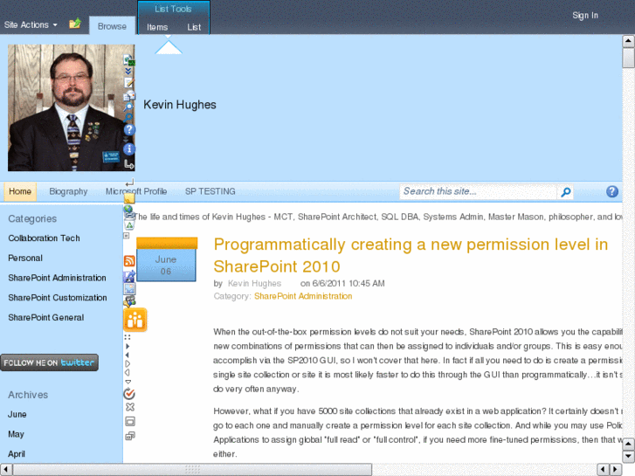This screenshot has height=476, width=635.
Task: Click the picture image icon
Action: tap(129, 289)
